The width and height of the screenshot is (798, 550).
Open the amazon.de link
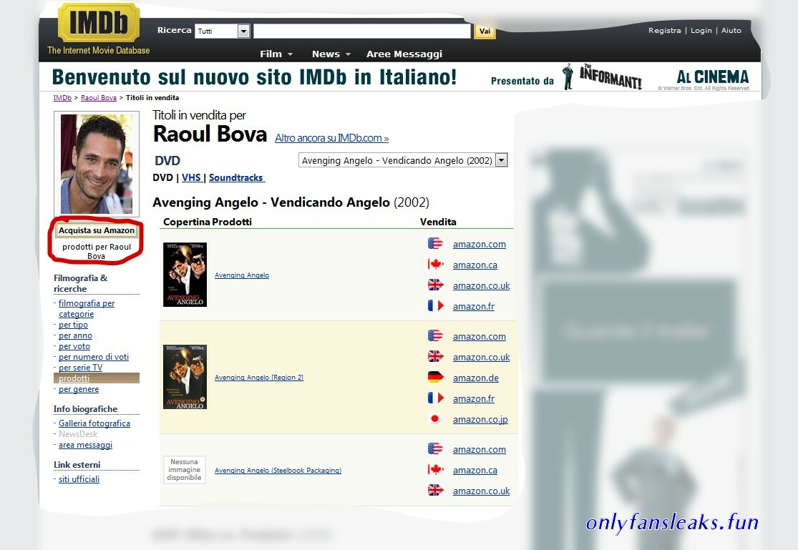coord(475,378)
